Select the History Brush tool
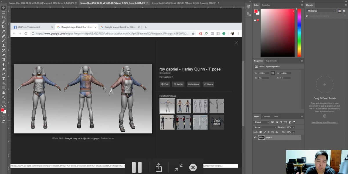This screenshot has height=174, width=348. click(x=3, y=50)
